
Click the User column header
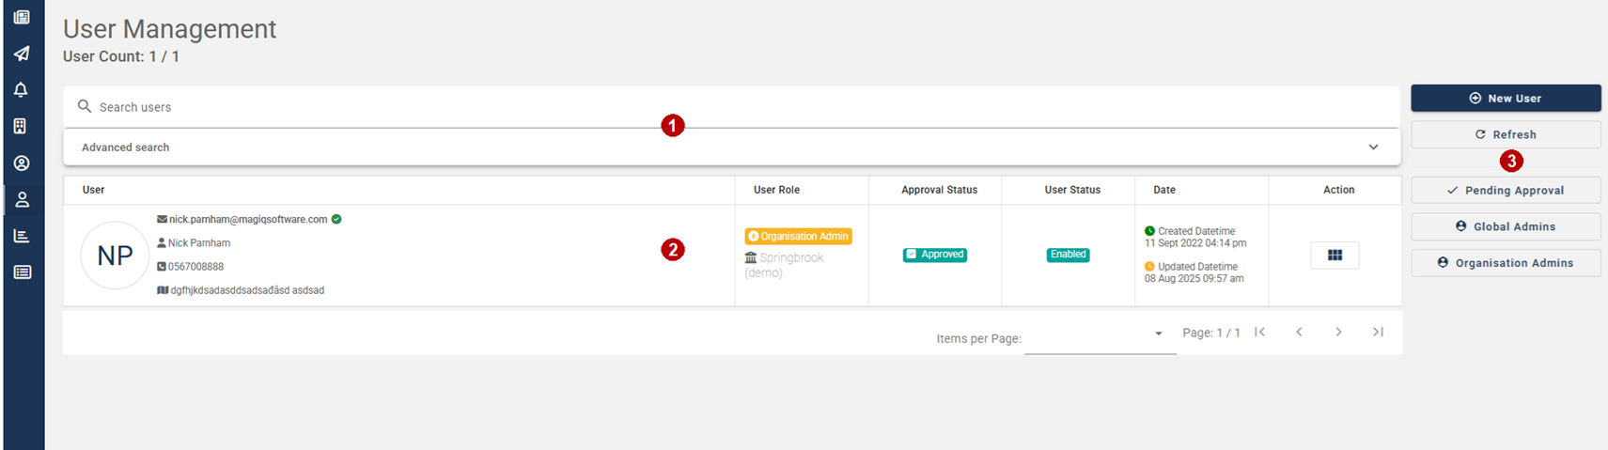(x=93, y=190)
